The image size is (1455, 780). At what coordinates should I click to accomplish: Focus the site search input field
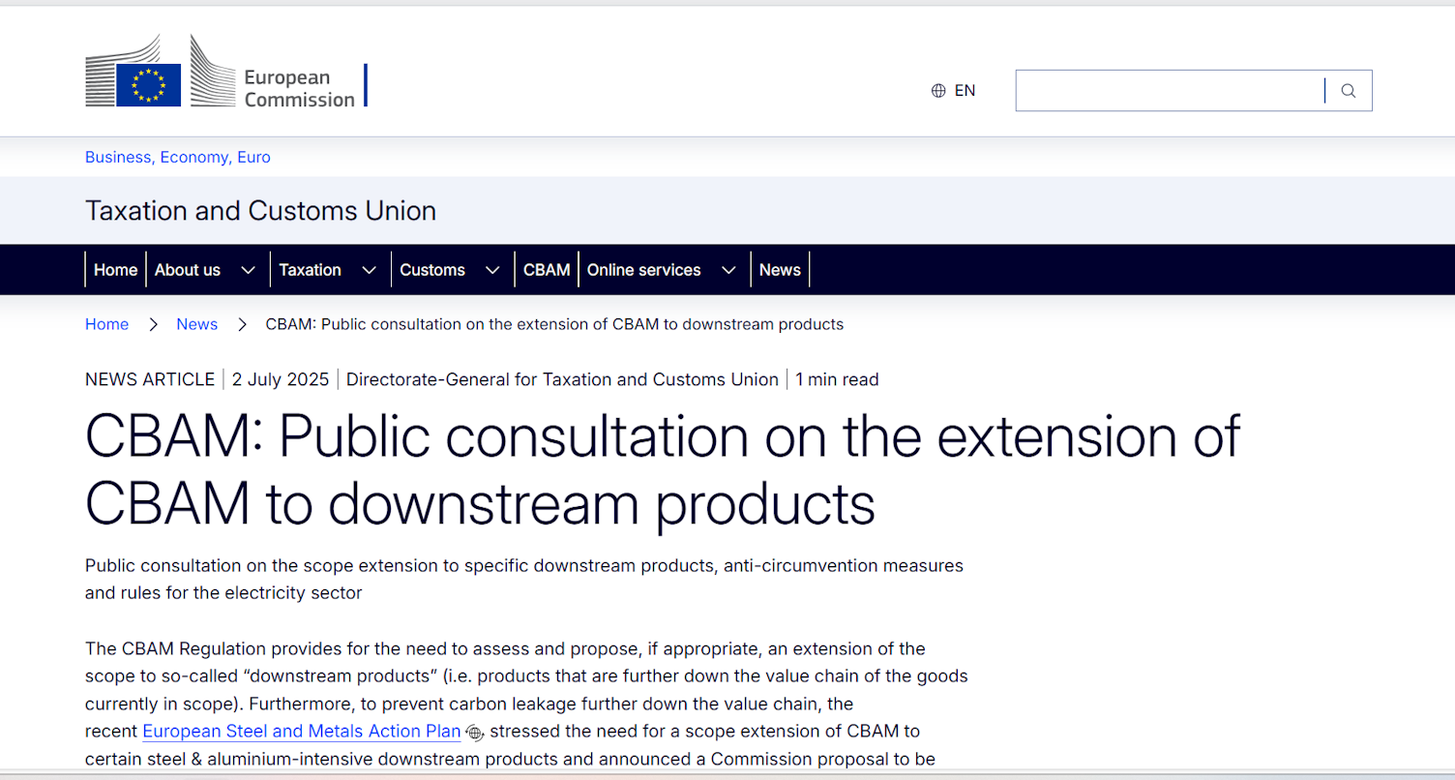[x=1171, y=91]
